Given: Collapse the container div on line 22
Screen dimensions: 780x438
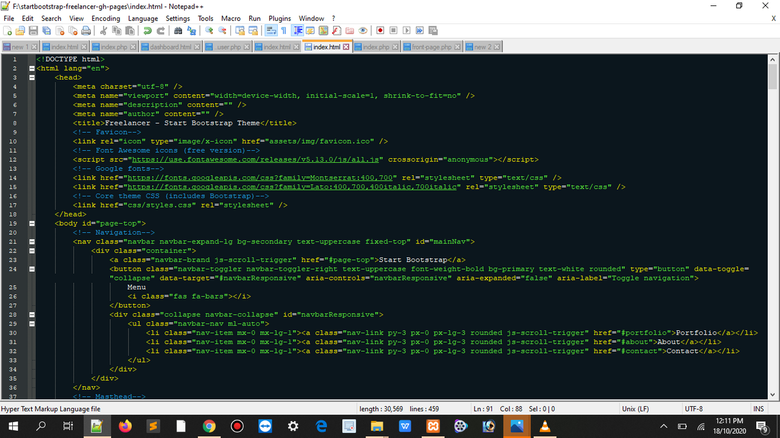Looking at the screenshot, I should pos(32,251).
